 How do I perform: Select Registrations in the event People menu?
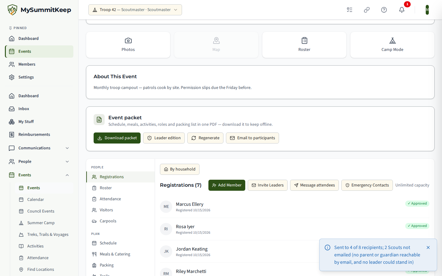120,177
